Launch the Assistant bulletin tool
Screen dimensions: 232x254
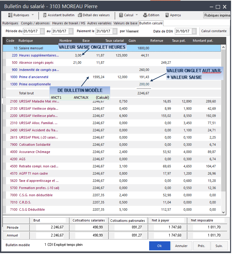[59, 15]
